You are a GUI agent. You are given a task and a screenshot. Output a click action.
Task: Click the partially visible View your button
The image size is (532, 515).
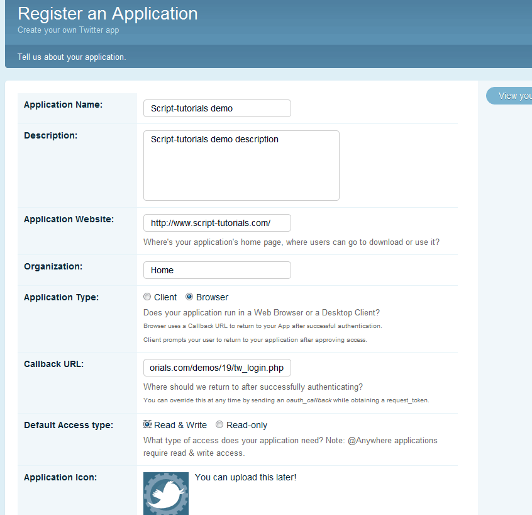click(x=509, y=96)
